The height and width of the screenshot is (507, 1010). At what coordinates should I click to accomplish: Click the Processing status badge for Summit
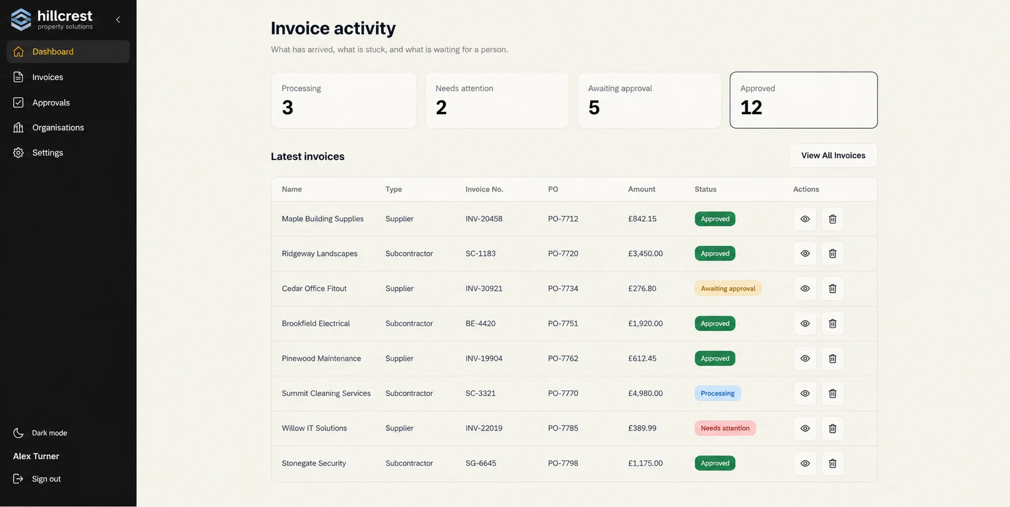[x=718, y=394]
